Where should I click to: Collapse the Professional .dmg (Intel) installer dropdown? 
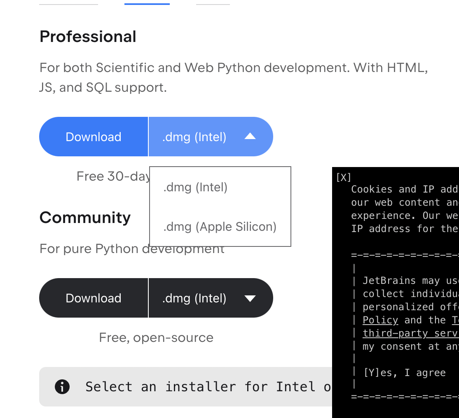pyautogui.click(x=211, y=137)
